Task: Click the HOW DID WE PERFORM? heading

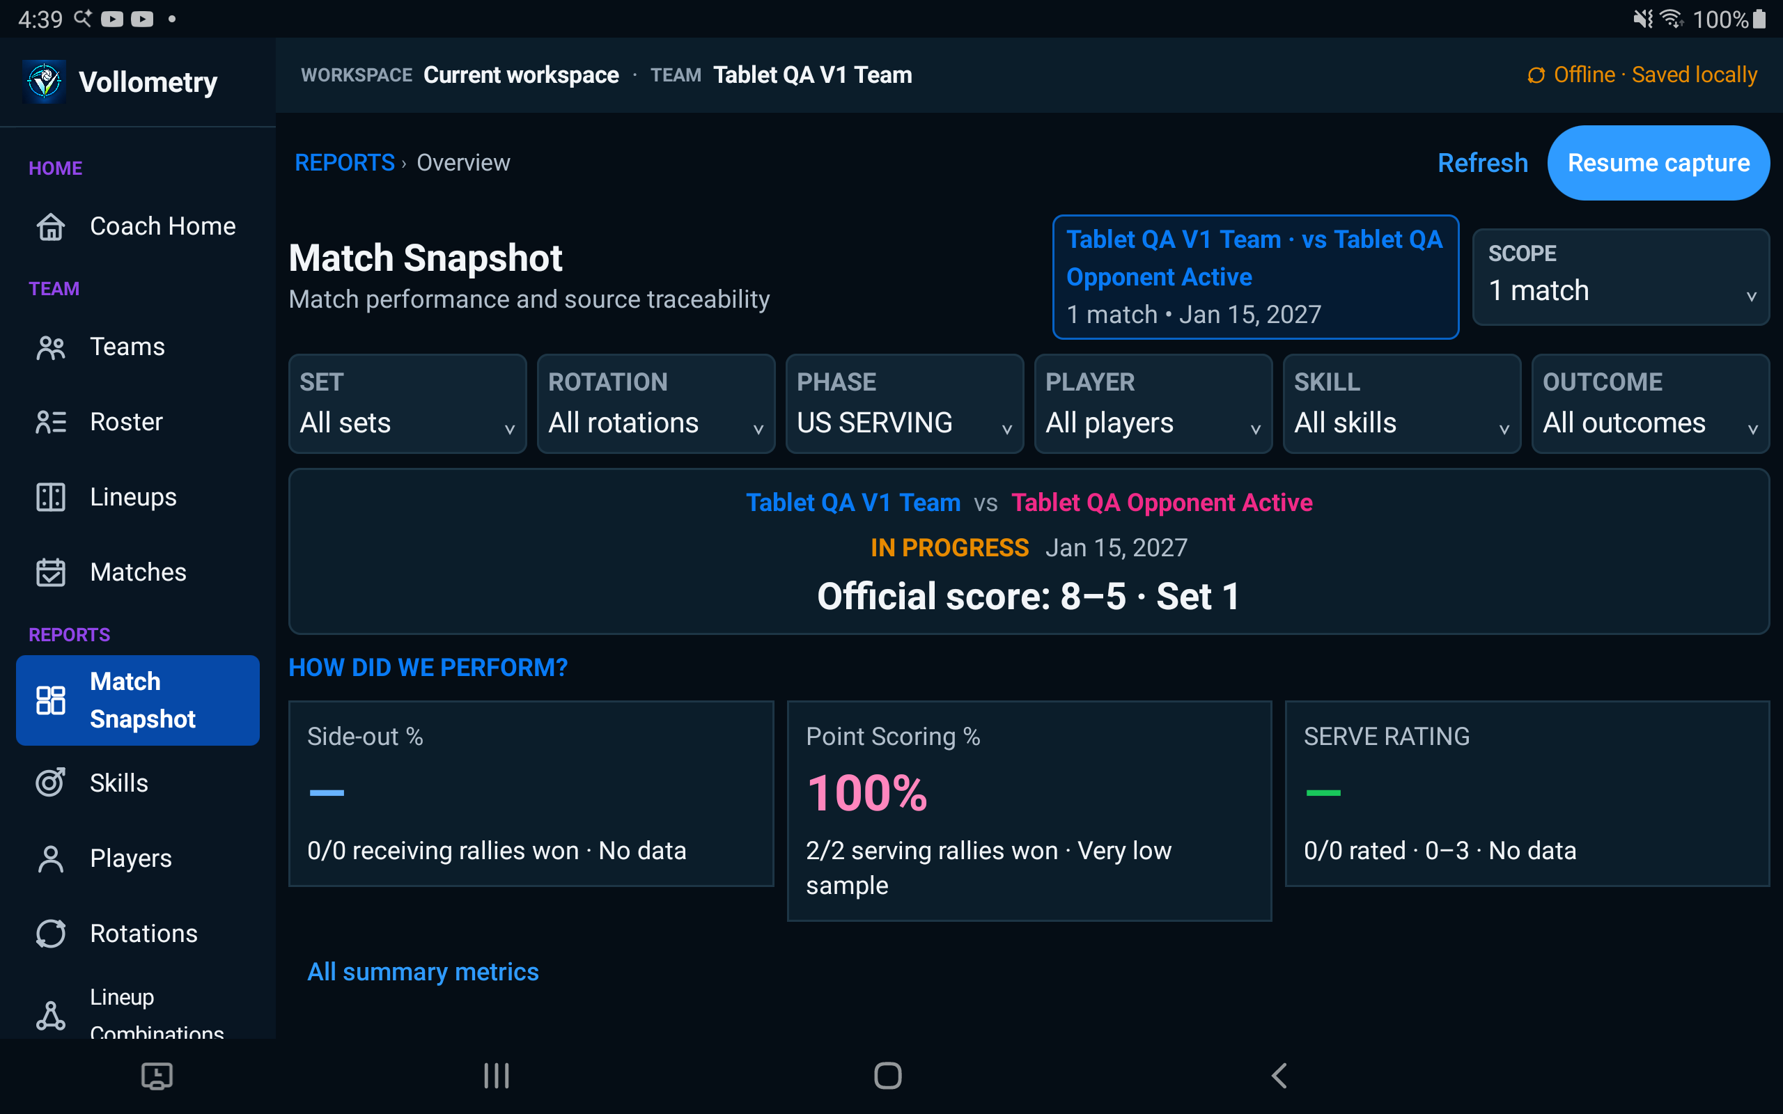Action: coord(428,668)
